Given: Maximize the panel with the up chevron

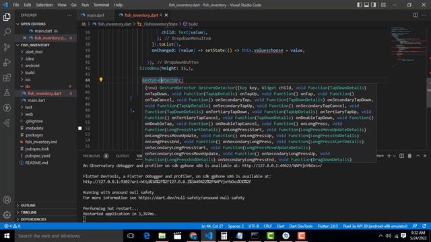Looking at the screenshot, I should (x=418, y=156).
